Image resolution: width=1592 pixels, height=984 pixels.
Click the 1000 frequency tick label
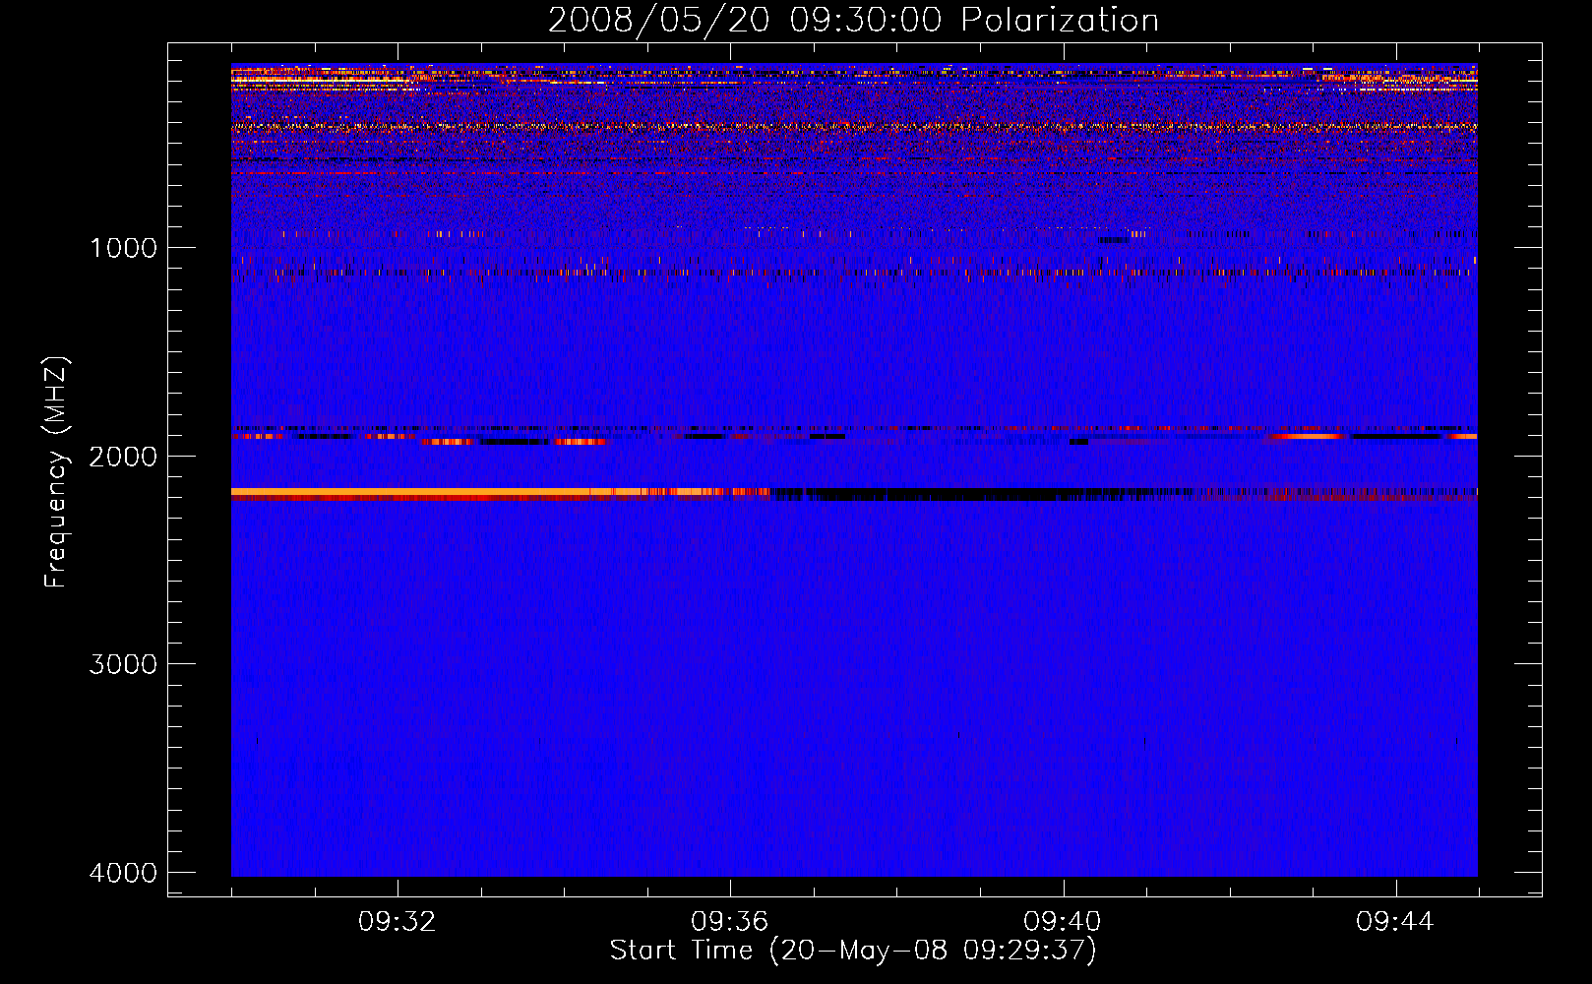pos(123,247)
